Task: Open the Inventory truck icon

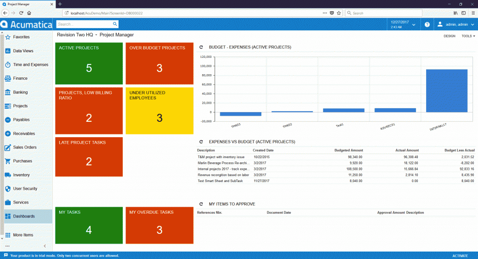Action: point(8,175)
